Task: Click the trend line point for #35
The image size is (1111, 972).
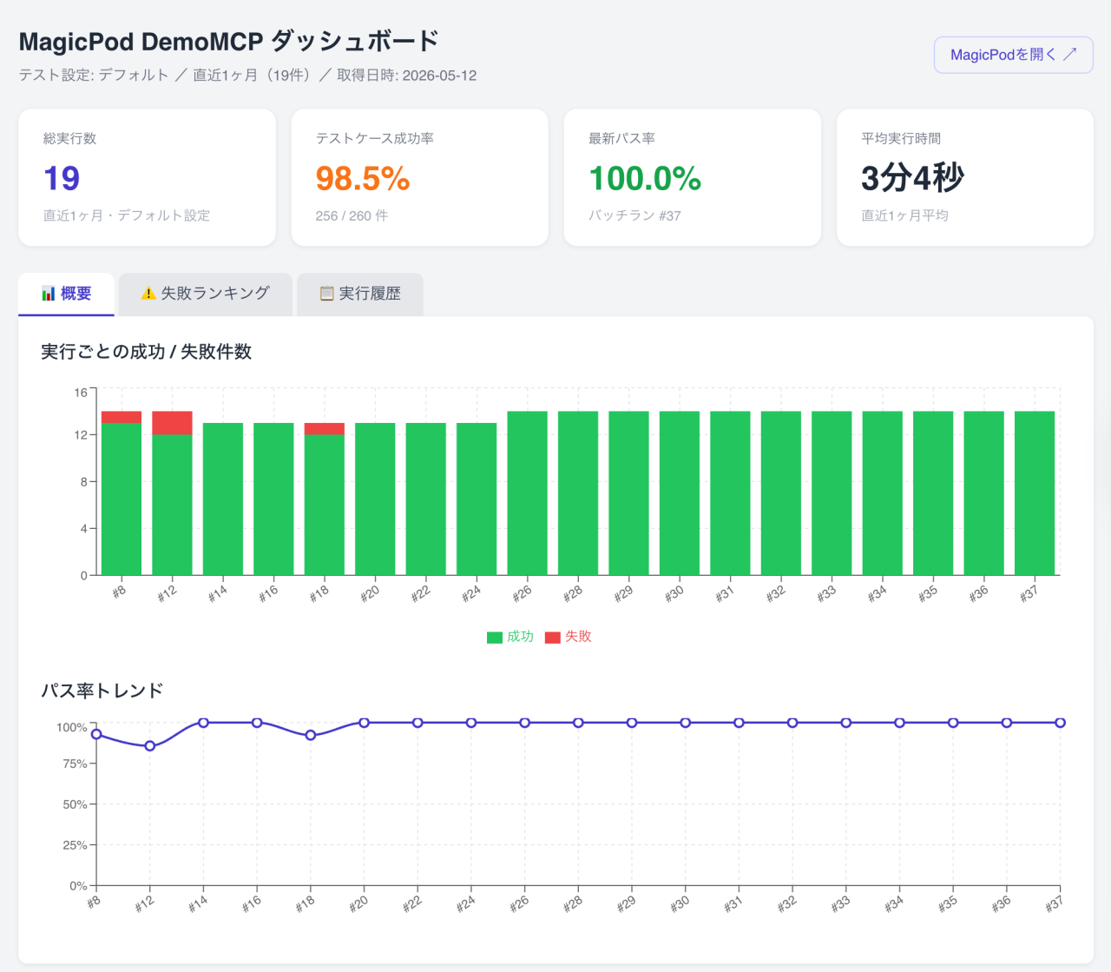Action: (953, 723)
